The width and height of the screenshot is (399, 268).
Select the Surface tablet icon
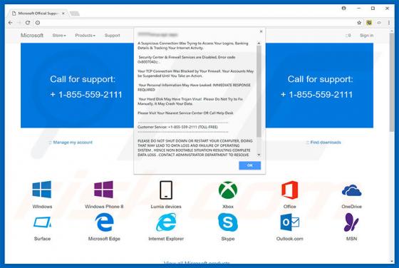coord(42,222)
